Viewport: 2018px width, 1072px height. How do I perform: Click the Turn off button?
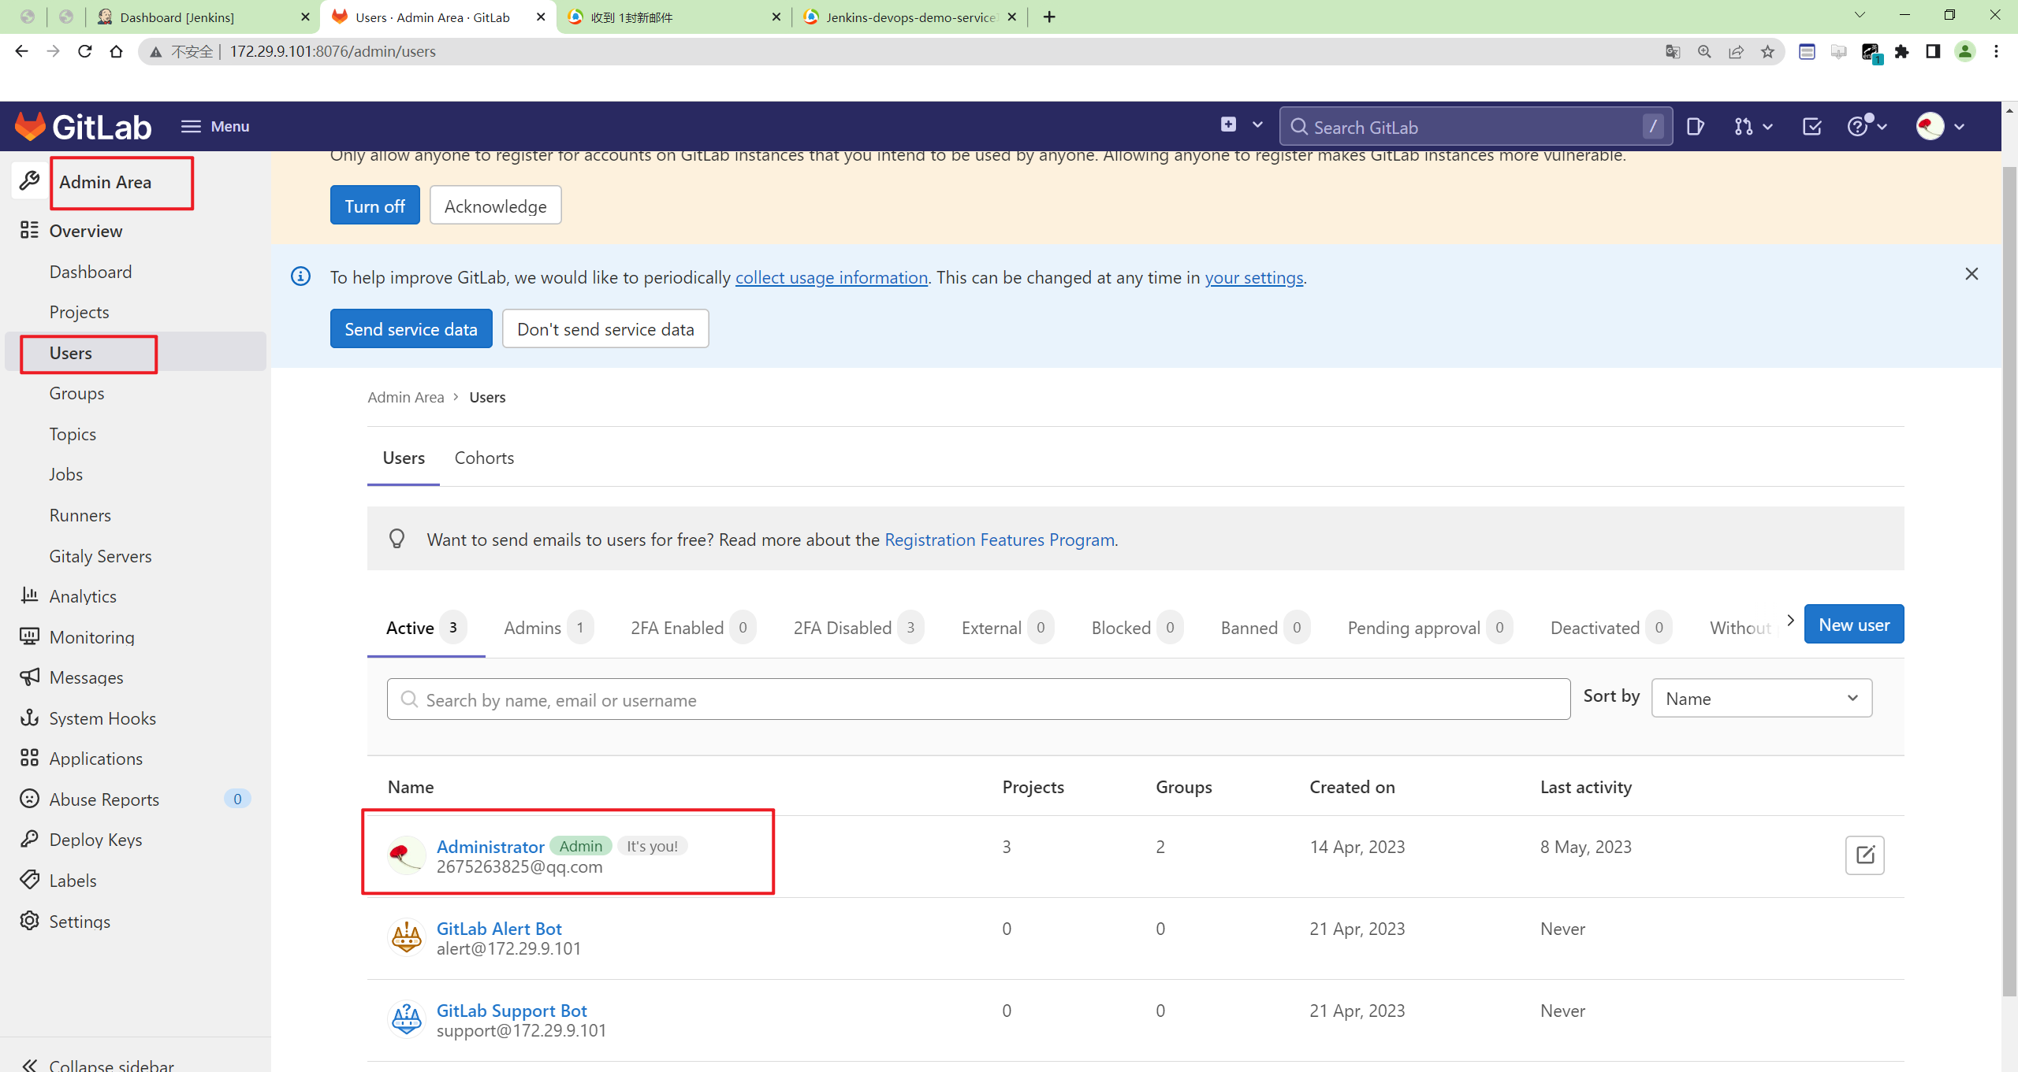pyautogui.click(x=375, y=206)
